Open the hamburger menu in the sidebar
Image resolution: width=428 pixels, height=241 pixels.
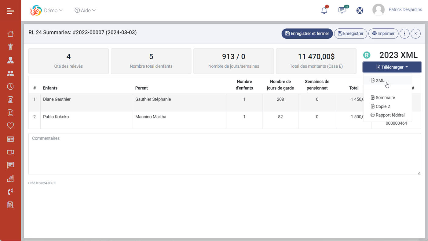[10, 11]
